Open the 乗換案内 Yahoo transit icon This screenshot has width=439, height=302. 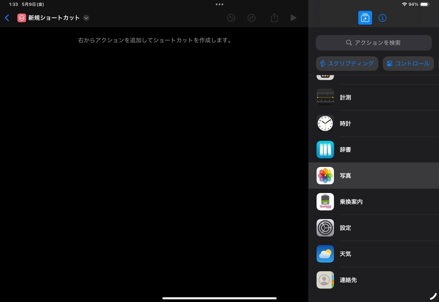(x=325, y=202)
